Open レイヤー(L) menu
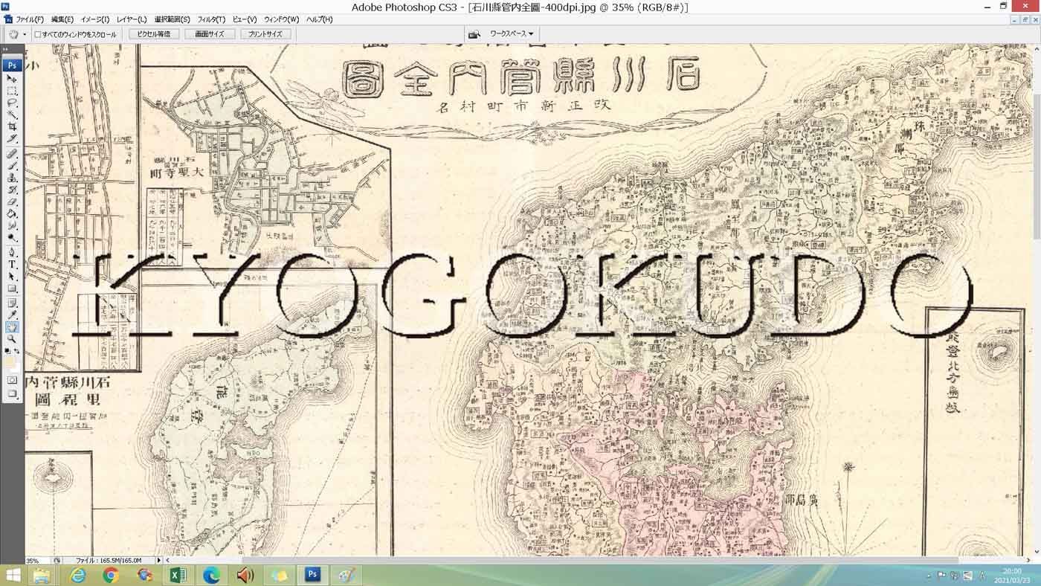 [132, 19]
